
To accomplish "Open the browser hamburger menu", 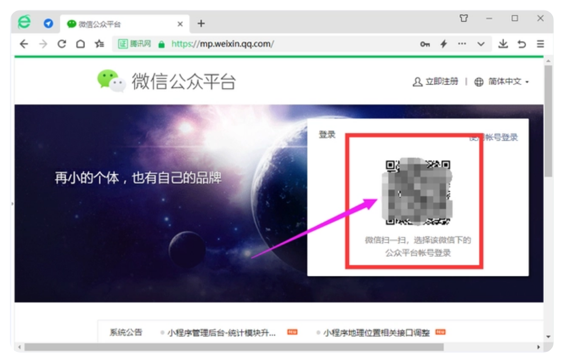I will (540, 44).
